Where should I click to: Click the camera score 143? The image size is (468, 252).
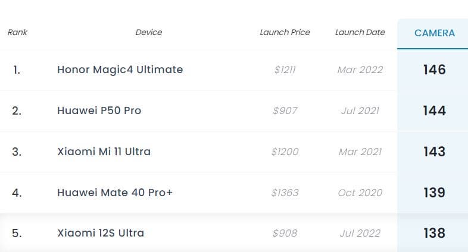pyautogui.click(x=434, y=152)
